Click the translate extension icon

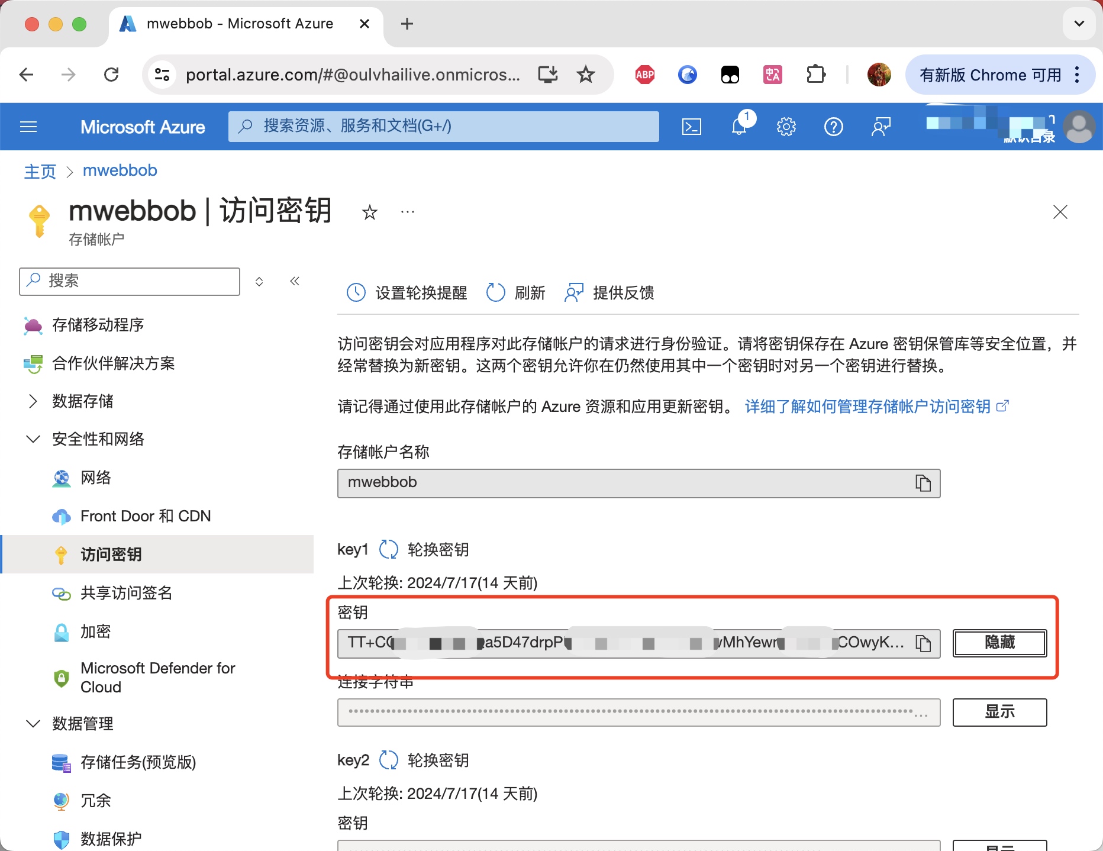pos(773,75)
